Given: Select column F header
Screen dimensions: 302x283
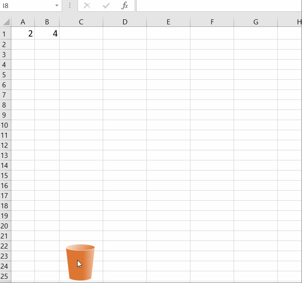Looking at the screenshot, I should point(212,22).
